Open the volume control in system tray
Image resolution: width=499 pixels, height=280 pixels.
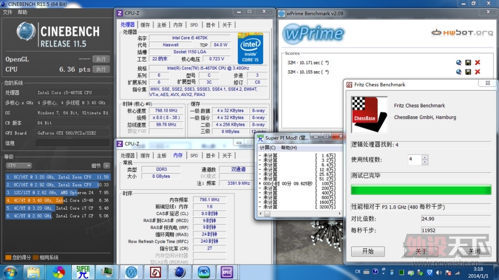pyautogui.click(x=439, y=272)
